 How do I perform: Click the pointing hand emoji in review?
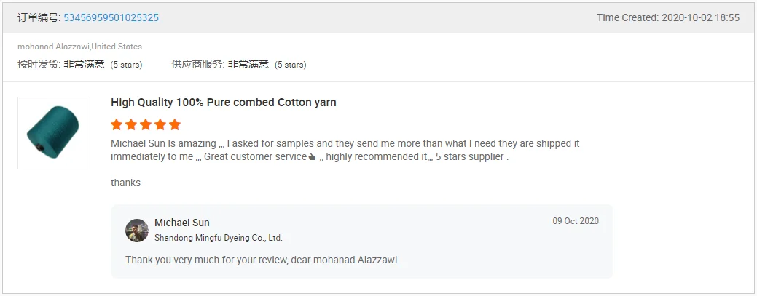click(x=312, y=157)
